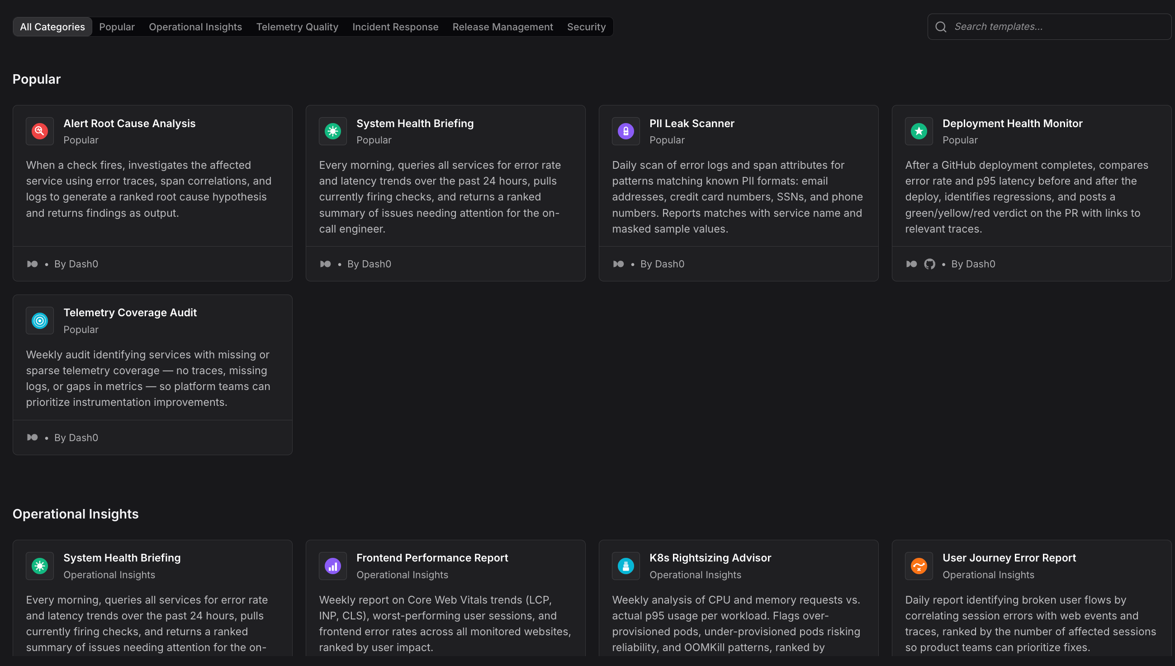
Task: Open the Telemetry Quality tab
Action: (x=297, y=27)
